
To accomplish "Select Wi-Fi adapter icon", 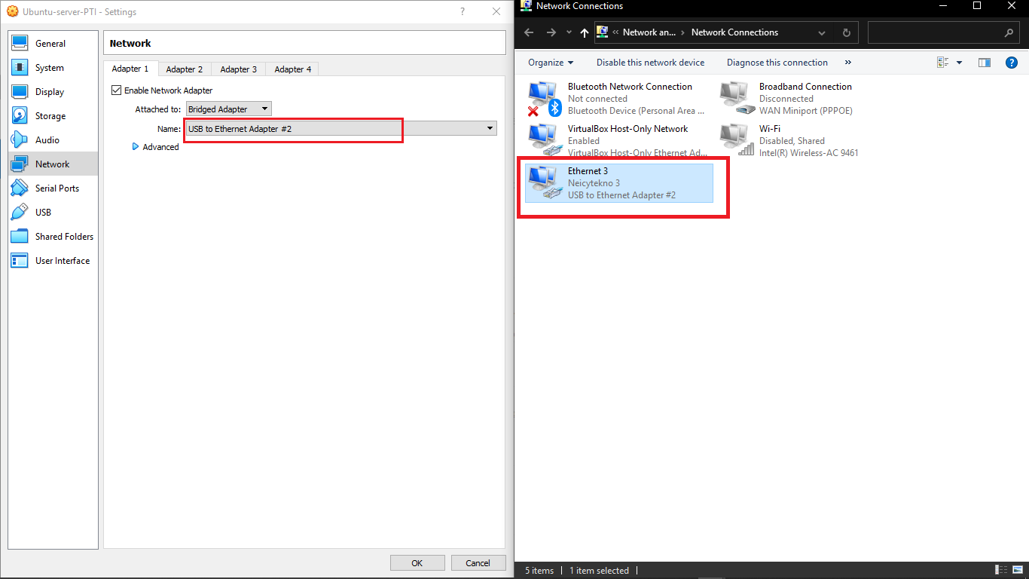I will (x=737, y=140).
